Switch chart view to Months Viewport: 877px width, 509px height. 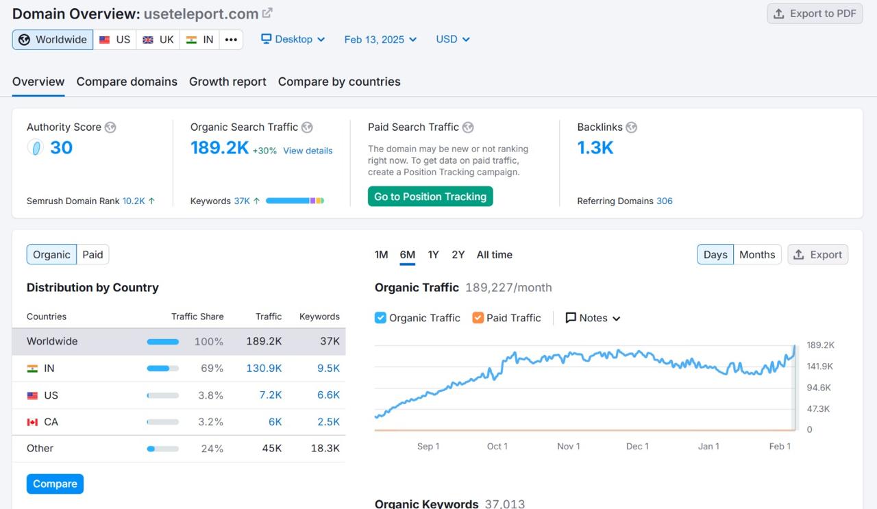757,255
